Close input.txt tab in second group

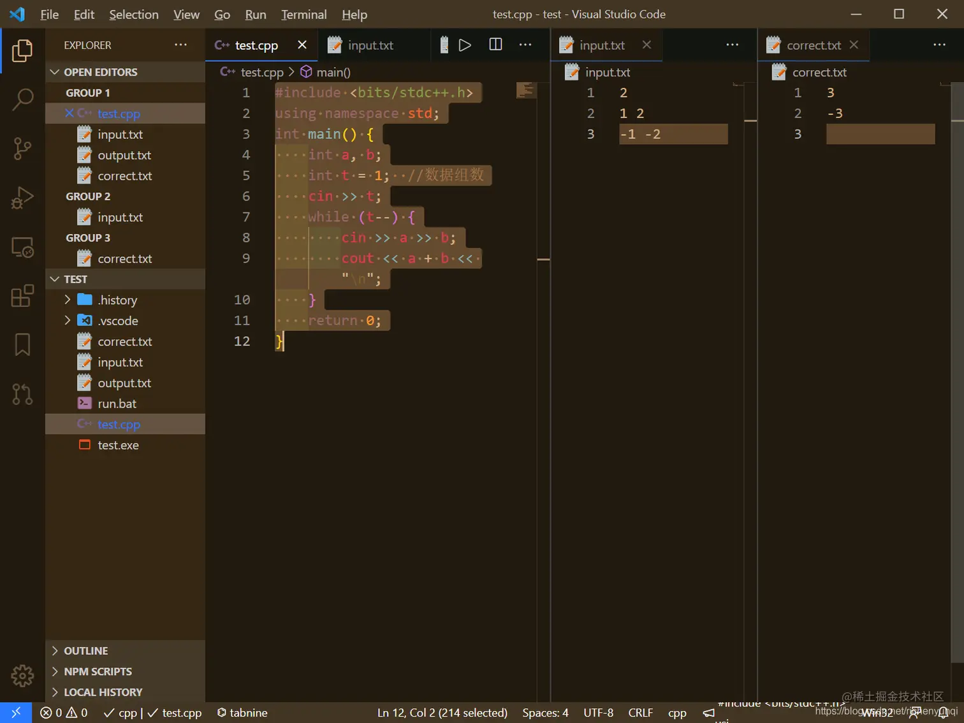click(646, 45)
